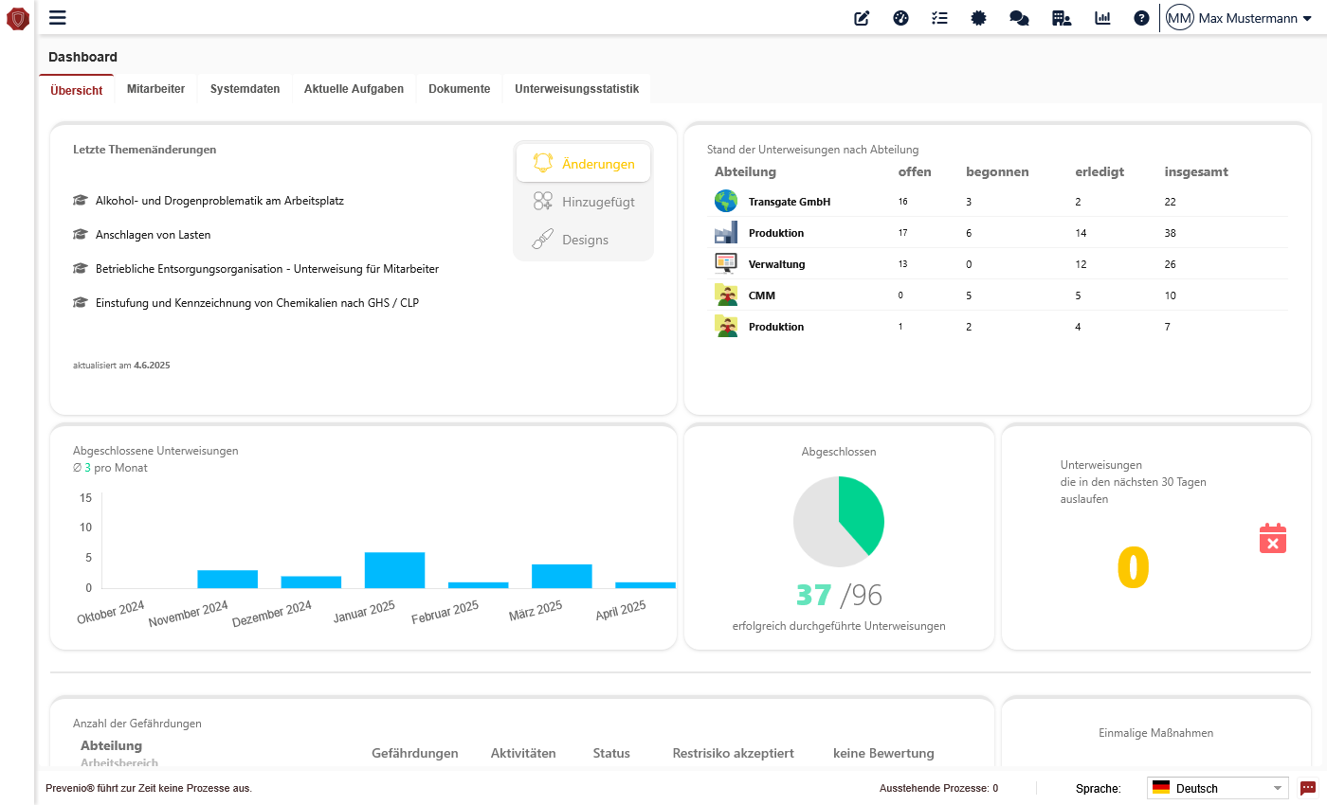Click the Januar 2025 bar in chart

pyautogui.click(x=394, y=570)
